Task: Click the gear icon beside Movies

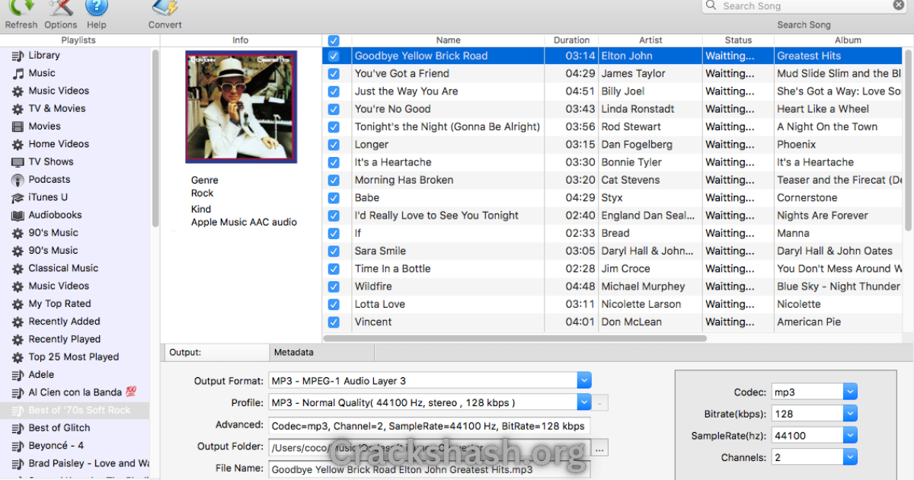Action: [x=18, y=126]
